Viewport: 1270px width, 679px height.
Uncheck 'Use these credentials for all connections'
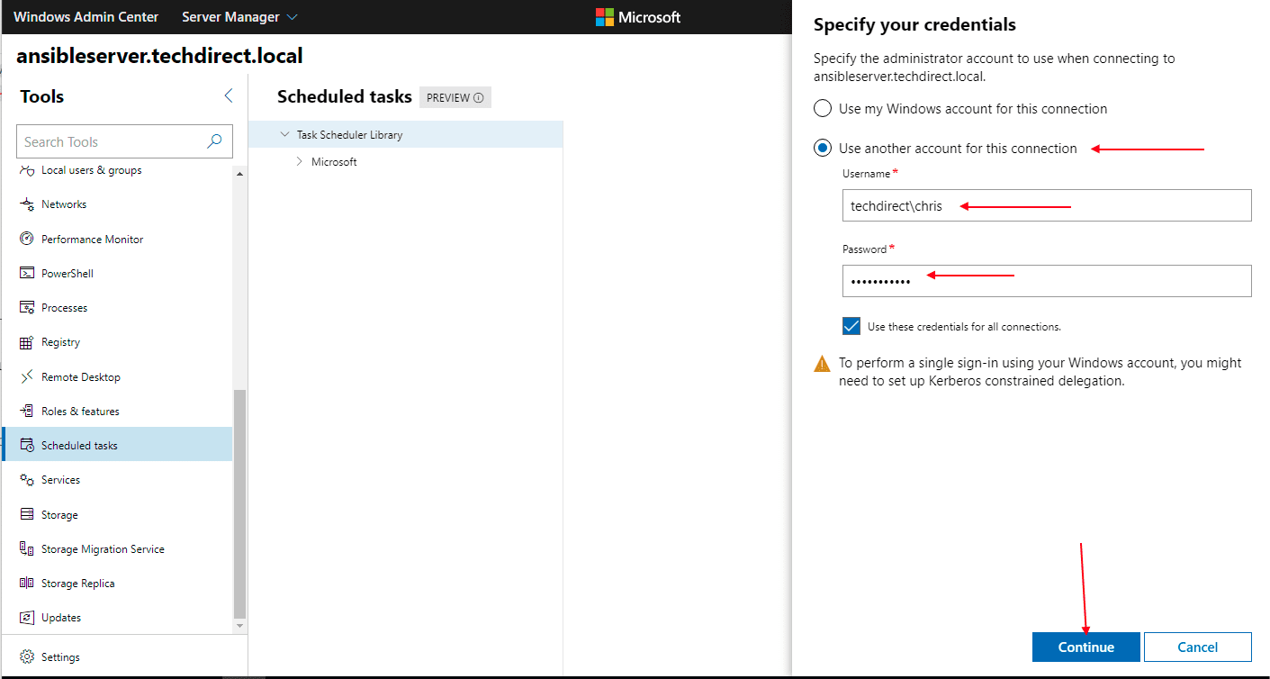tap(851, 326)
